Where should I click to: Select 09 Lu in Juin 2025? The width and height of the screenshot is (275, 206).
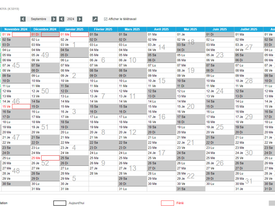point(219,76)
